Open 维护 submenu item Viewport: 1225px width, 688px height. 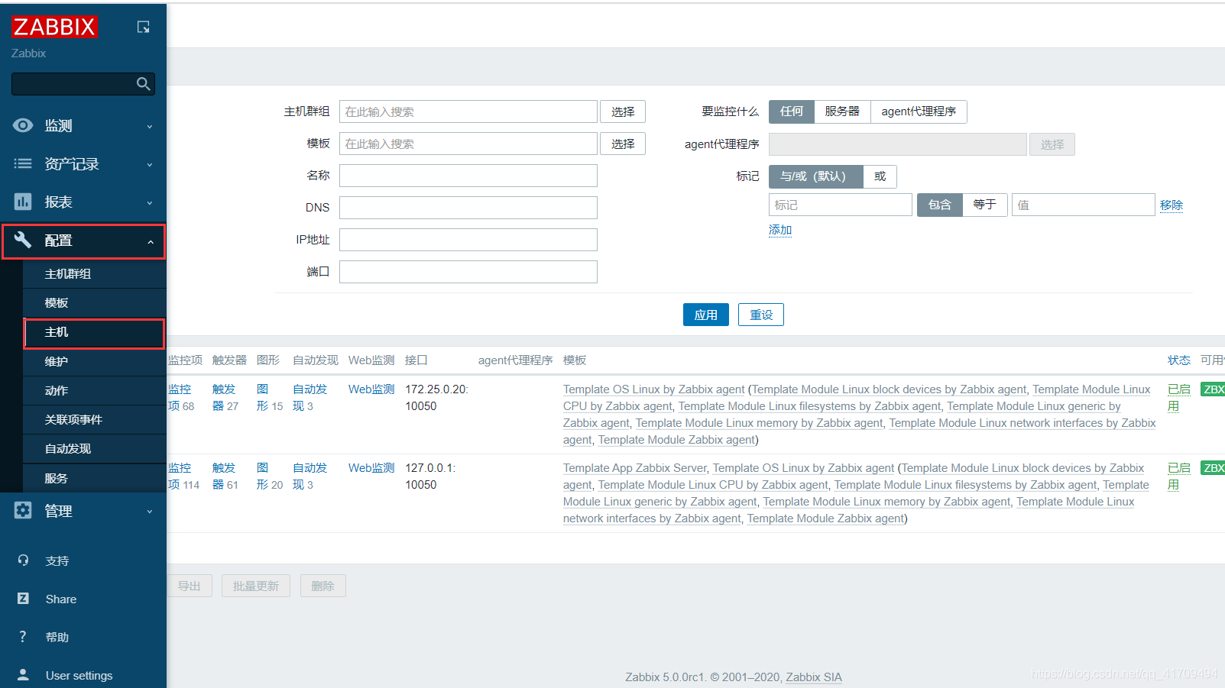pos(95,361)
